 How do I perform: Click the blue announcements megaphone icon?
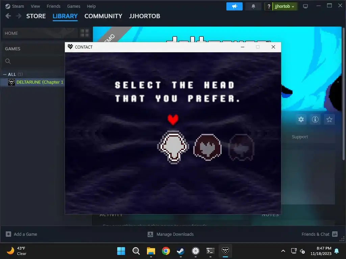pos(234,6)
